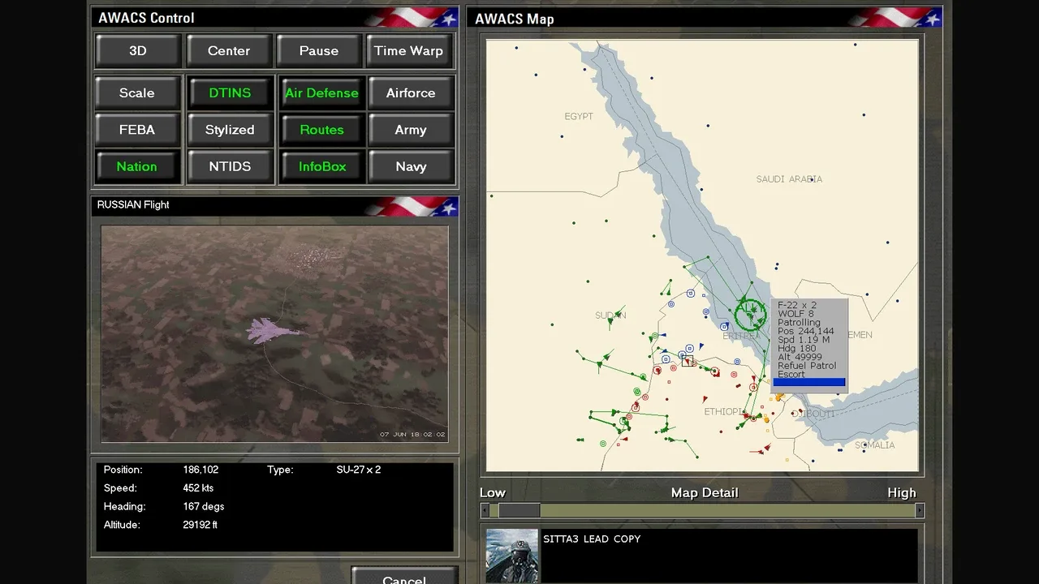Click the right arrow of Map Detail slider
The width and height of the screenshot is (1039, 584).
coord(919,510)
